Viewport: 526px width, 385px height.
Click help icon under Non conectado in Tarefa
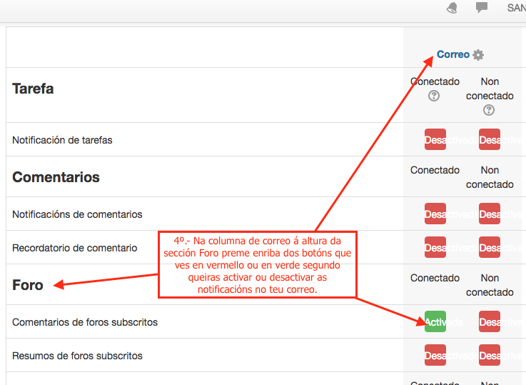489,110
